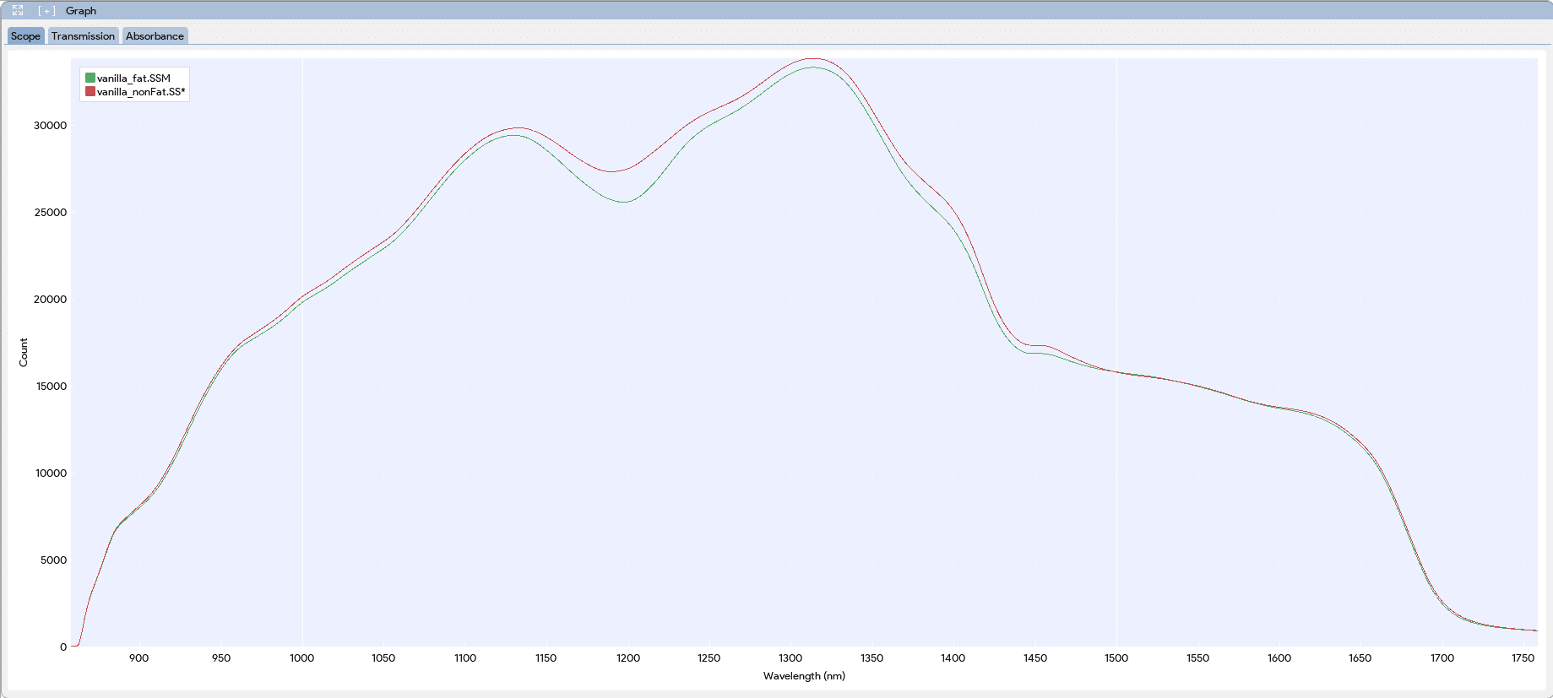Click the 1750 tick on the wavelength axis

pyautogui.click(x=1523, y=658)
